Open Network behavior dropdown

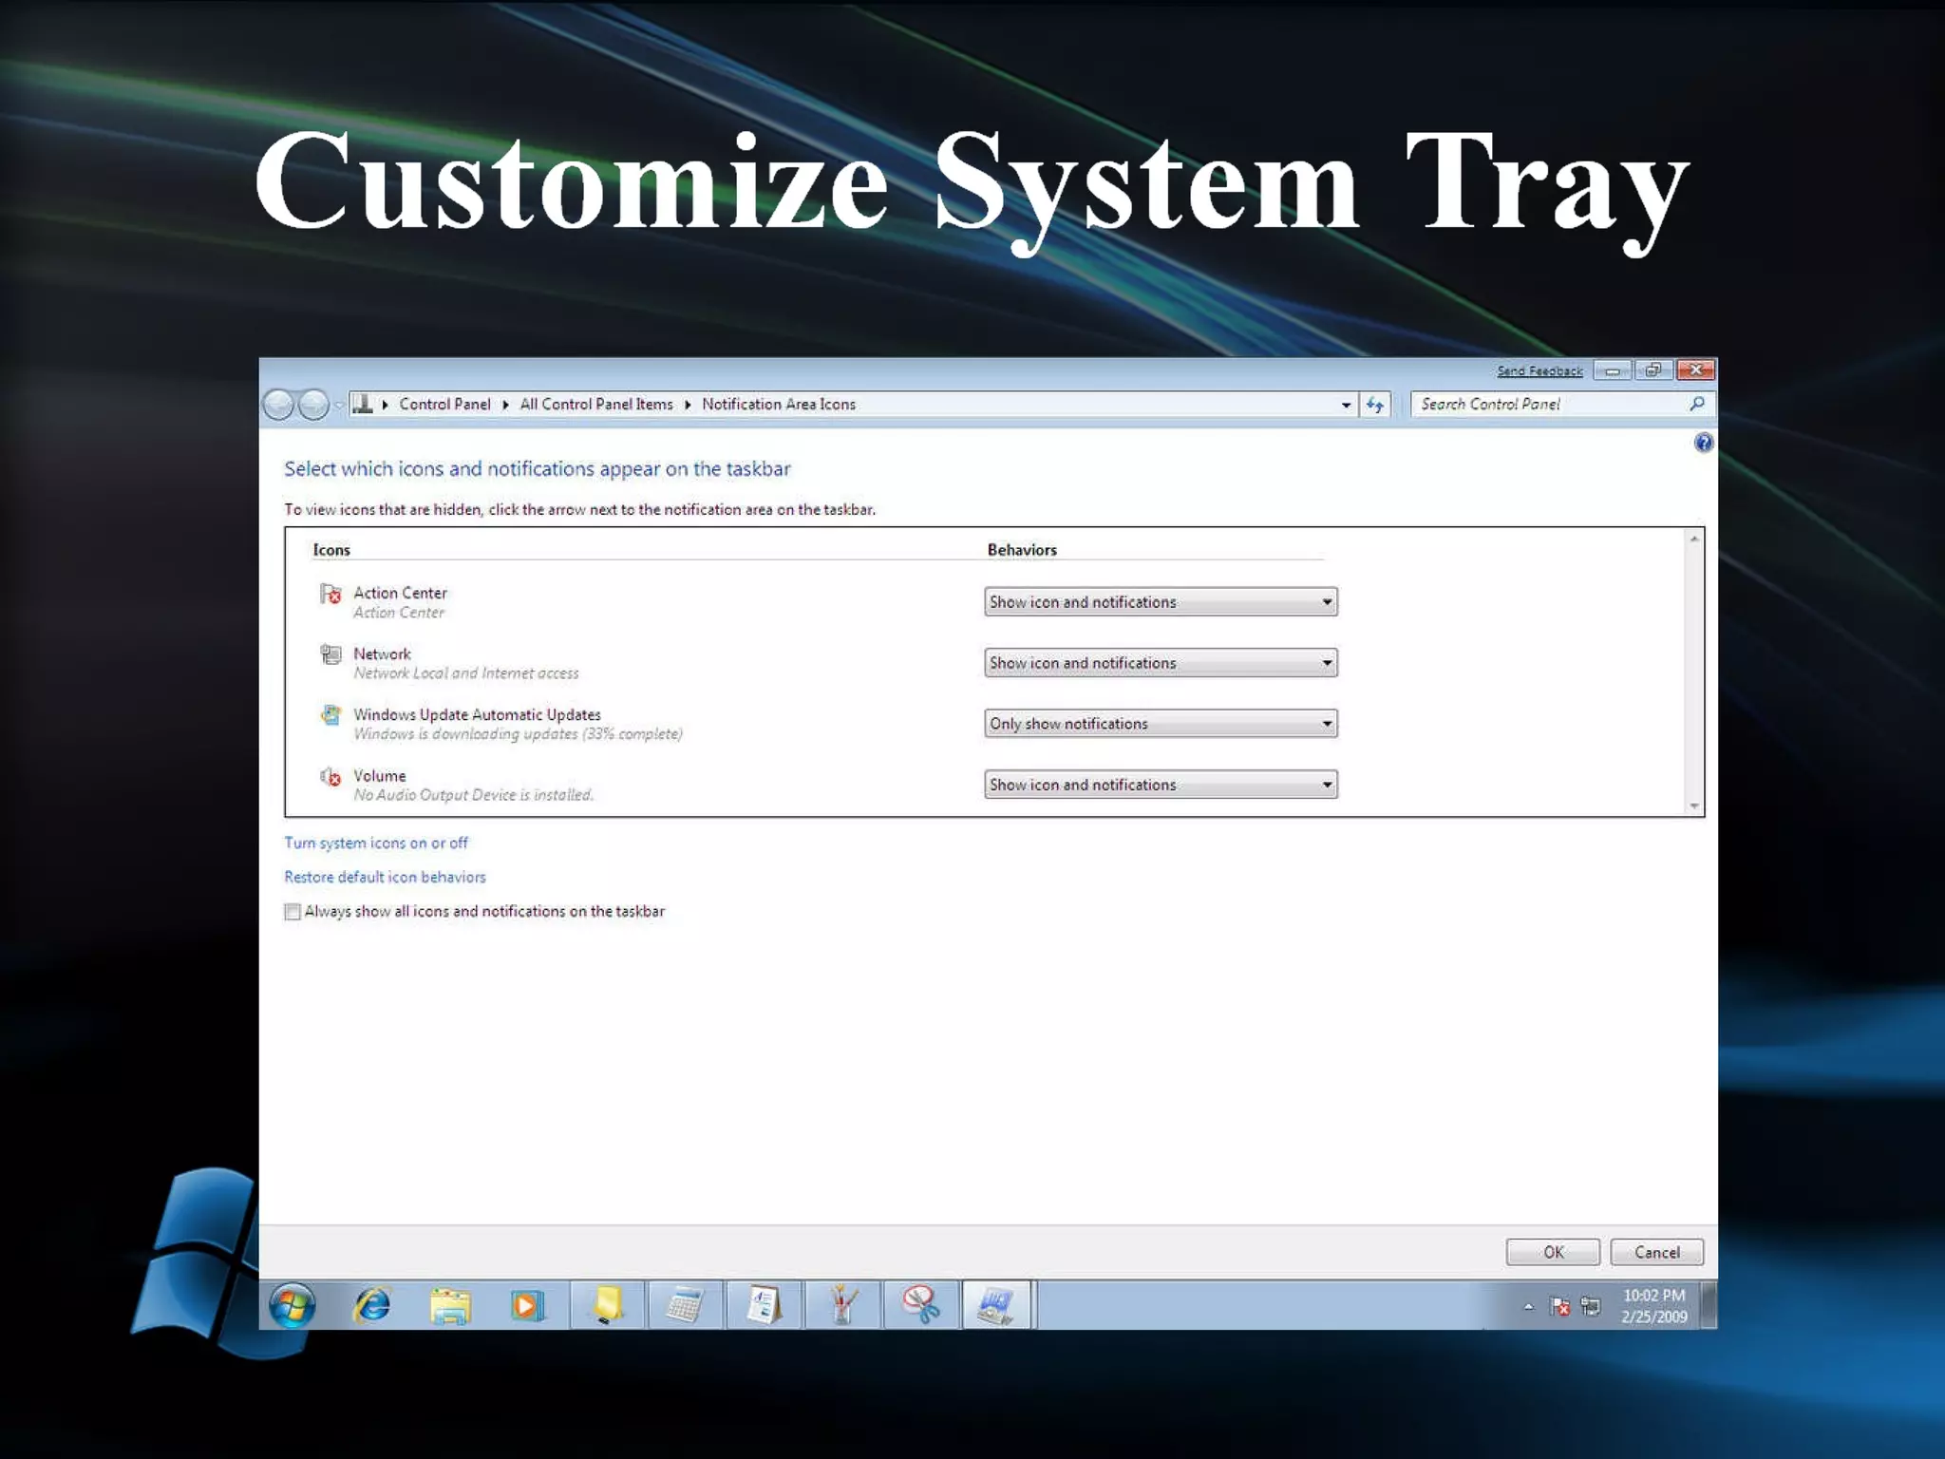click(x=1160, y=663)
